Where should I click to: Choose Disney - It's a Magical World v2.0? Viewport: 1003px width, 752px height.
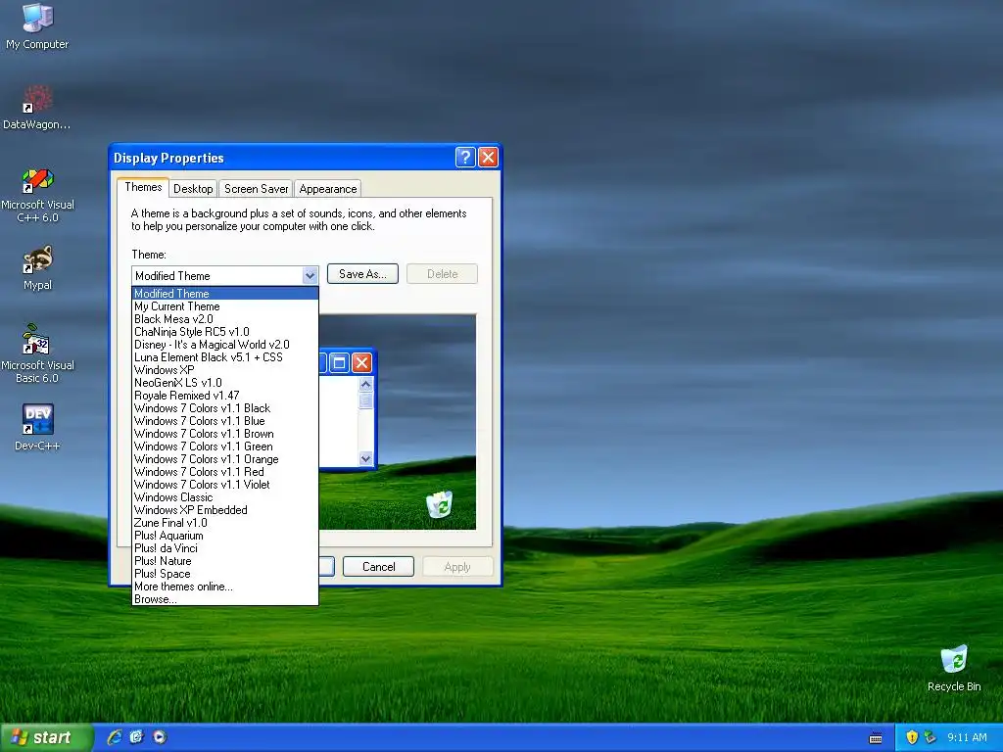[x=225, y=345]
